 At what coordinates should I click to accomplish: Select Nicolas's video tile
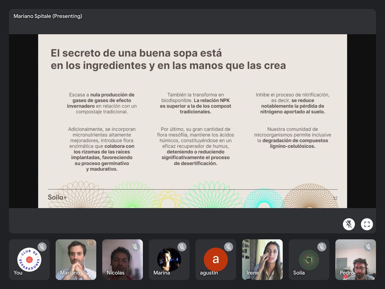123,260
